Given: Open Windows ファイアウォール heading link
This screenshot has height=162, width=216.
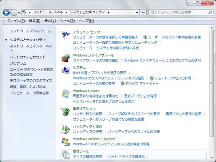Looking at the screenshot, I should 93,55.
